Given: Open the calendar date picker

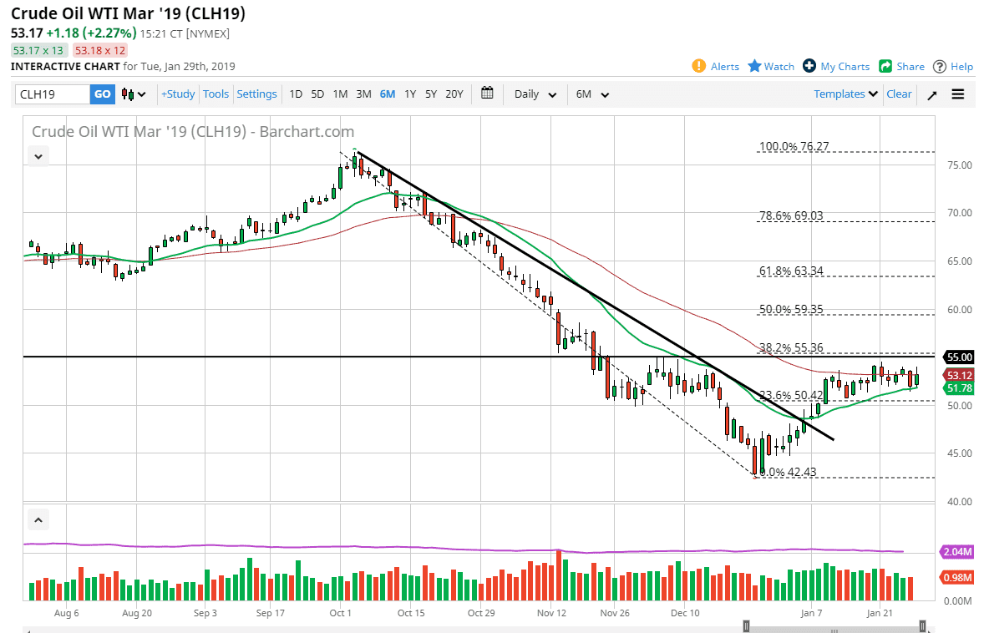Looking at the screenshot, I should click(487, 94).
